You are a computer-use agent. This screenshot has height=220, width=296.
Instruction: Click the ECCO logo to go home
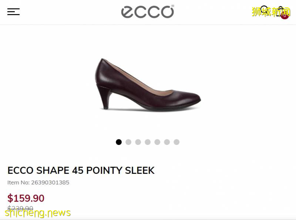point(148,11)
